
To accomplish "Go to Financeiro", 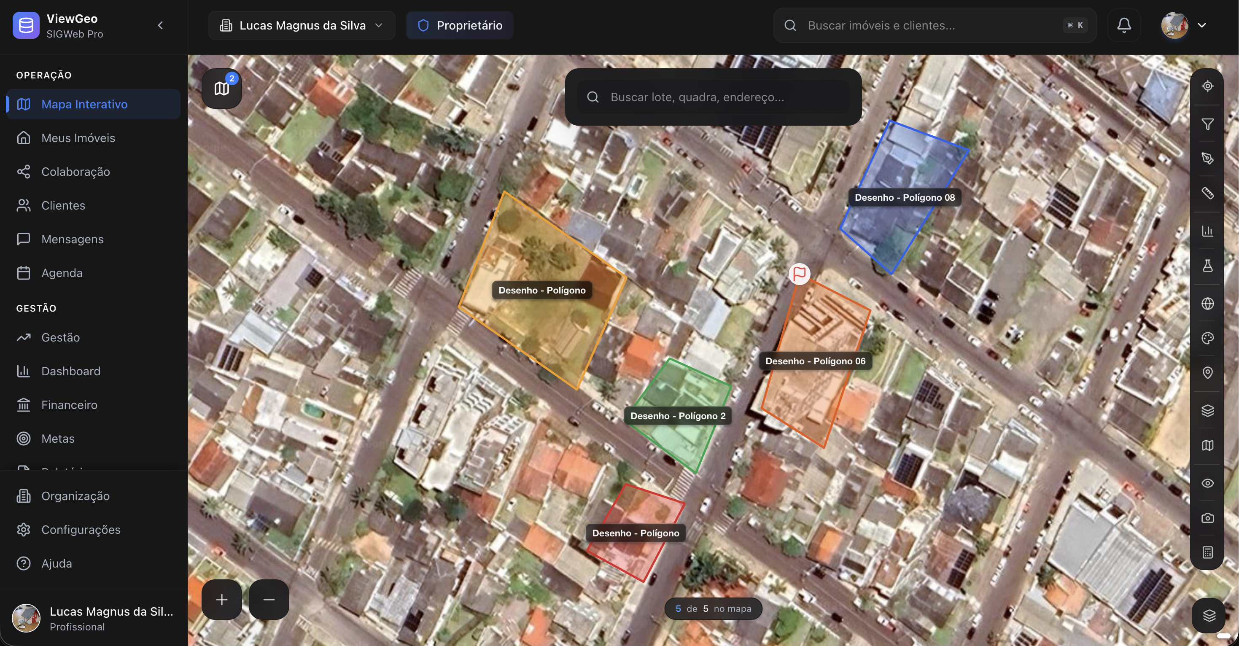I will [x=93, y=404].
